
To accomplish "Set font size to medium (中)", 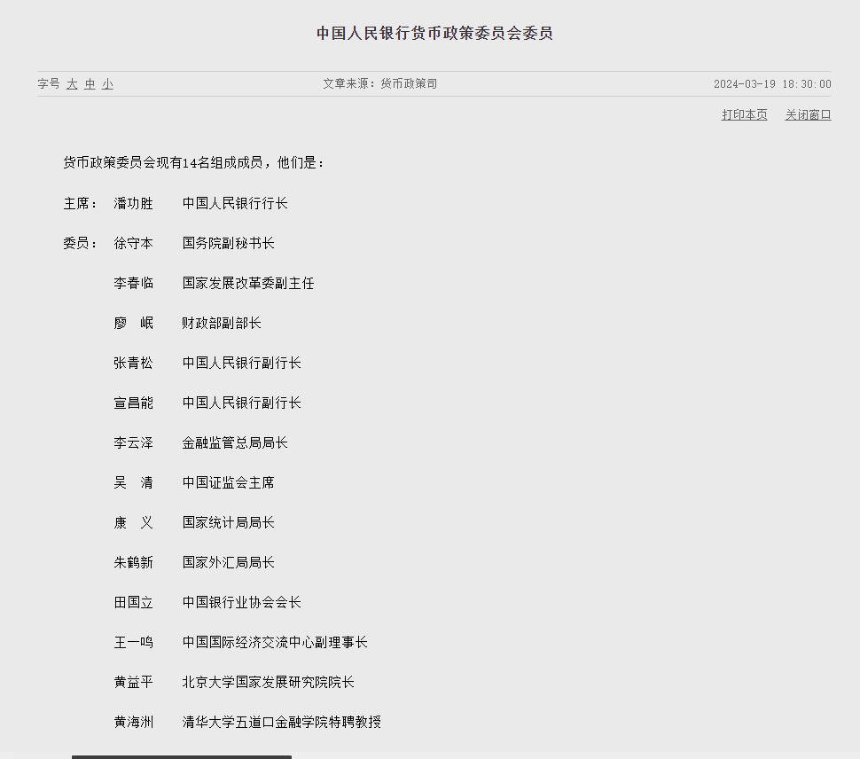I will tap(90, 84).
